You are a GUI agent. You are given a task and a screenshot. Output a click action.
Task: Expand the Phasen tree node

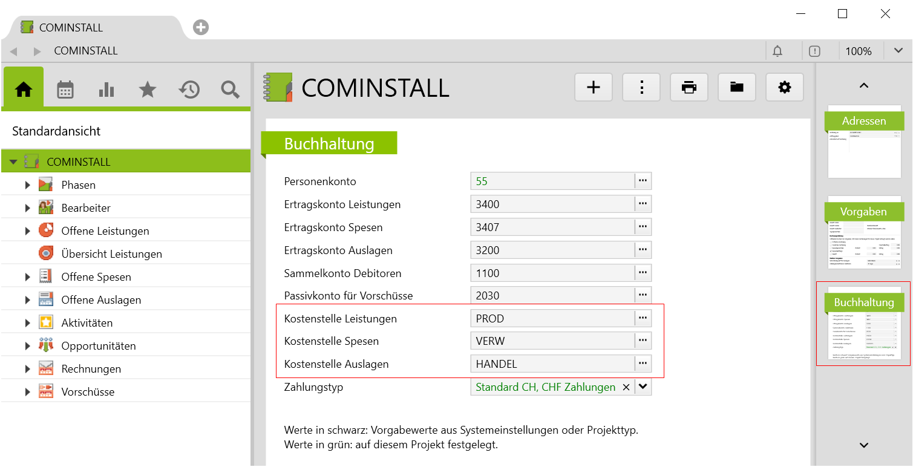(x=27, y=185)
